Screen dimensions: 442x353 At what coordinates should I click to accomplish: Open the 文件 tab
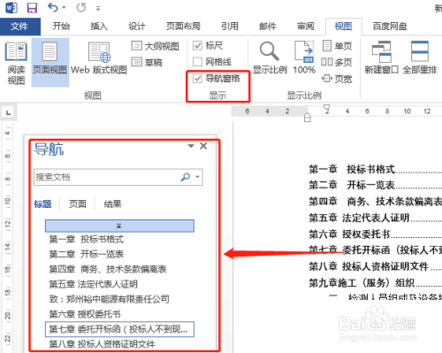coord(20,27)
